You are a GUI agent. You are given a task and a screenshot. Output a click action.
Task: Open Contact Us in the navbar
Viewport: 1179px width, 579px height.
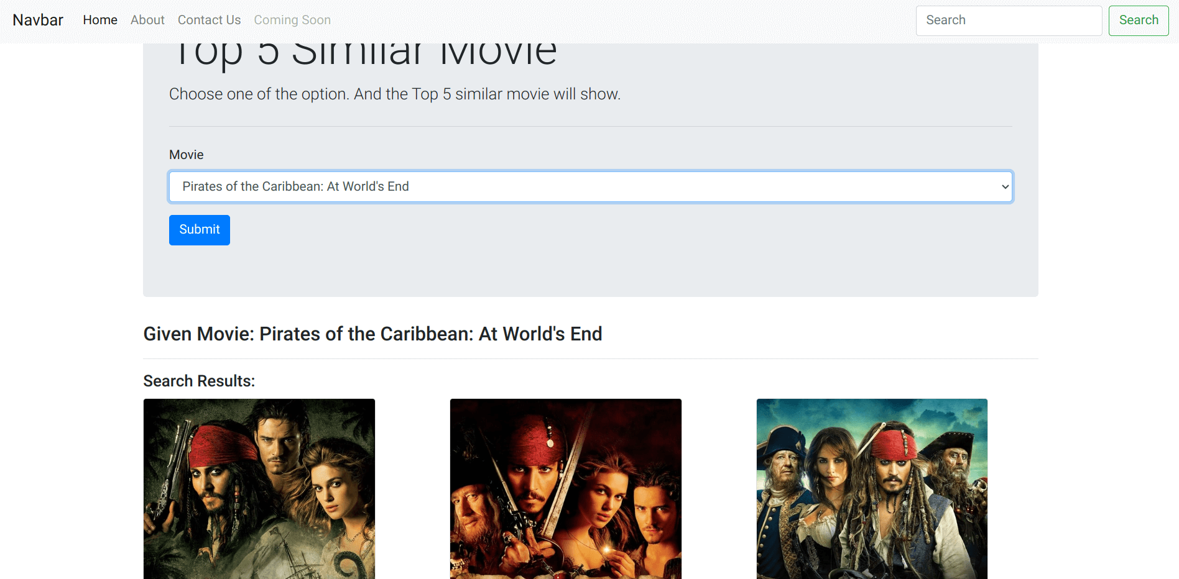point(209,21)
